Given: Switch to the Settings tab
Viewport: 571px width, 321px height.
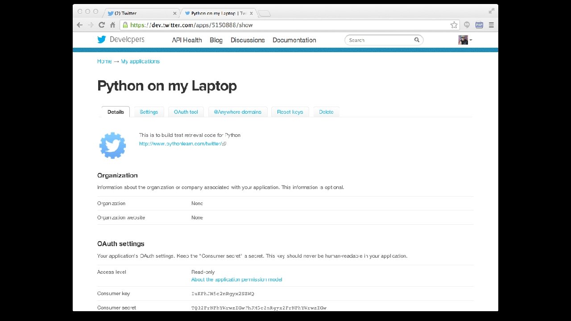Looking at the screenshot, I should tap(149, 112).
